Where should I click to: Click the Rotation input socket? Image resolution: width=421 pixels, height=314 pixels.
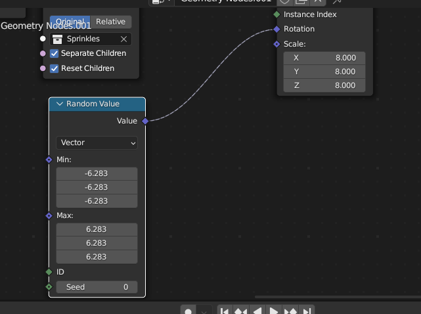[277, 29]
